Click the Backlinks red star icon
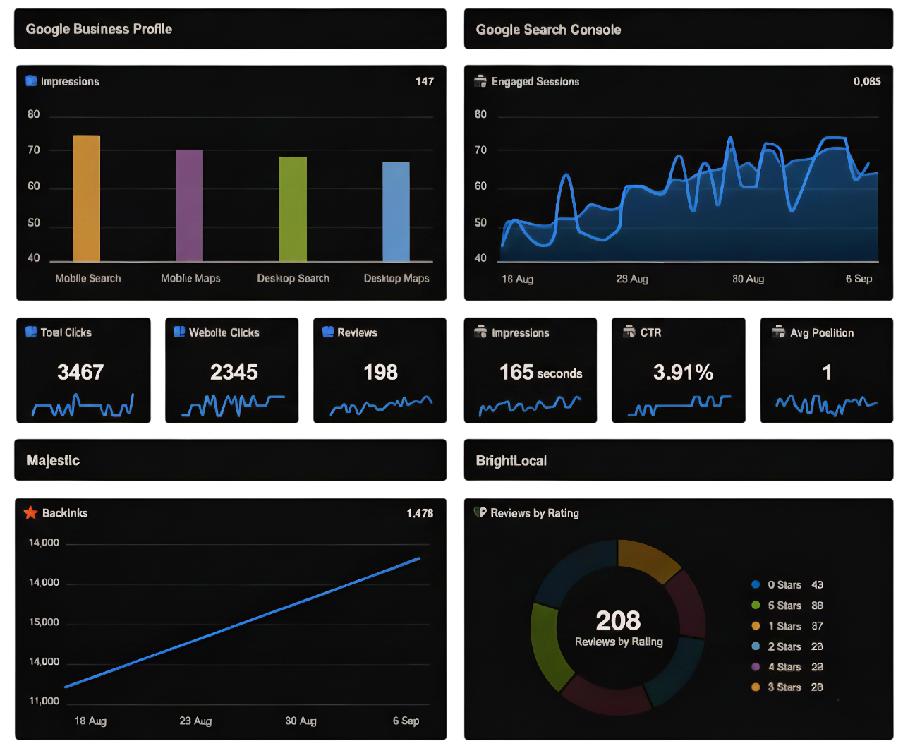The width and height of the screenshot is (903, 746). pyautogui.click(x=30, y=513)
